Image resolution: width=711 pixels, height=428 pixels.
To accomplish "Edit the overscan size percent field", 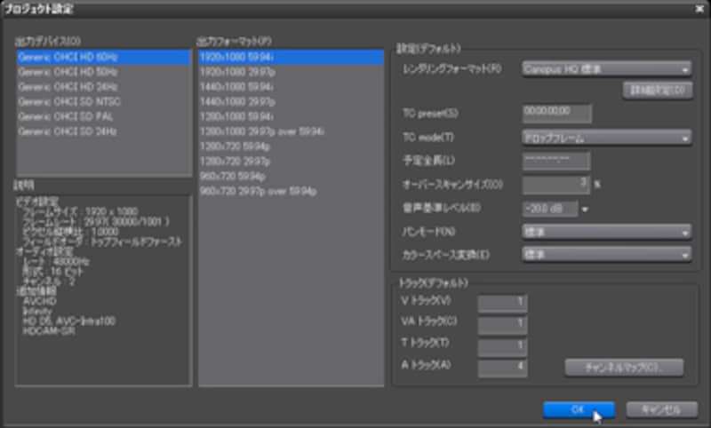I will pos(556,185).
